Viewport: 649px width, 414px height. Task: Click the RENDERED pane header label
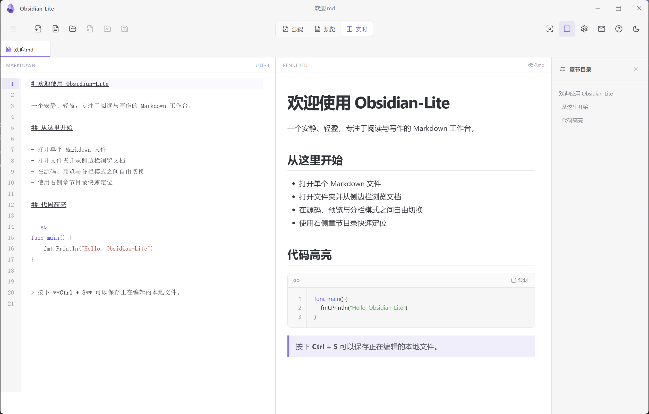[x=295, y=65]
